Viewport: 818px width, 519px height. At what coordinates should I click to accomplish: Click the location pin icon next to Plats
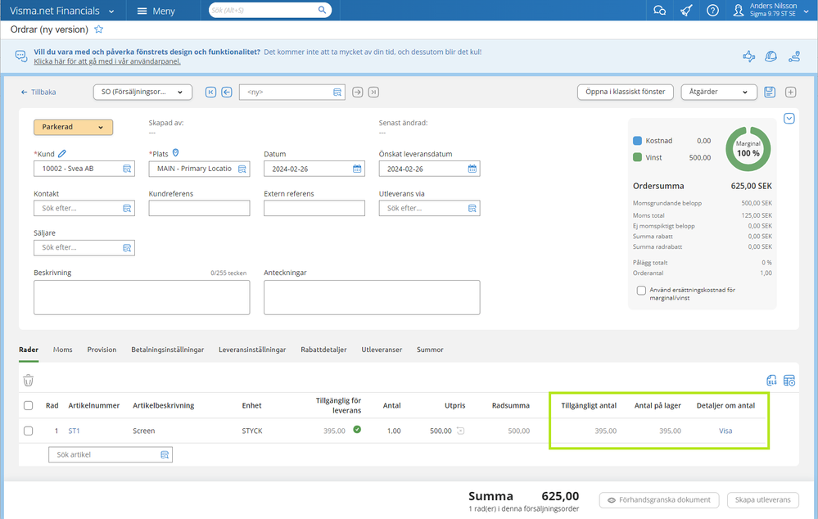[176, 153]
